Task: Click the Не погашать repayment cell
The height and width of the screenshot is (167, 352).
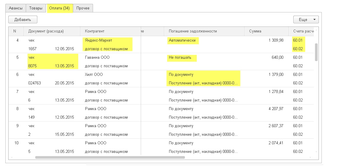Action: click(180, 58)
